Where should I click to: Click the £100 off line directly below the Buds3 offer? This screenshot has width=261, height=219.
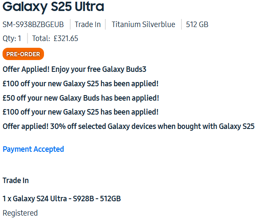80,84
